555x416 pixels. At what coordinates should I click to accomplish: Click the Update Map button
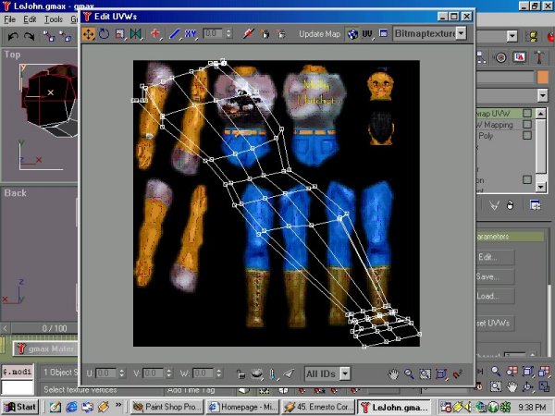tap(319, 34)
